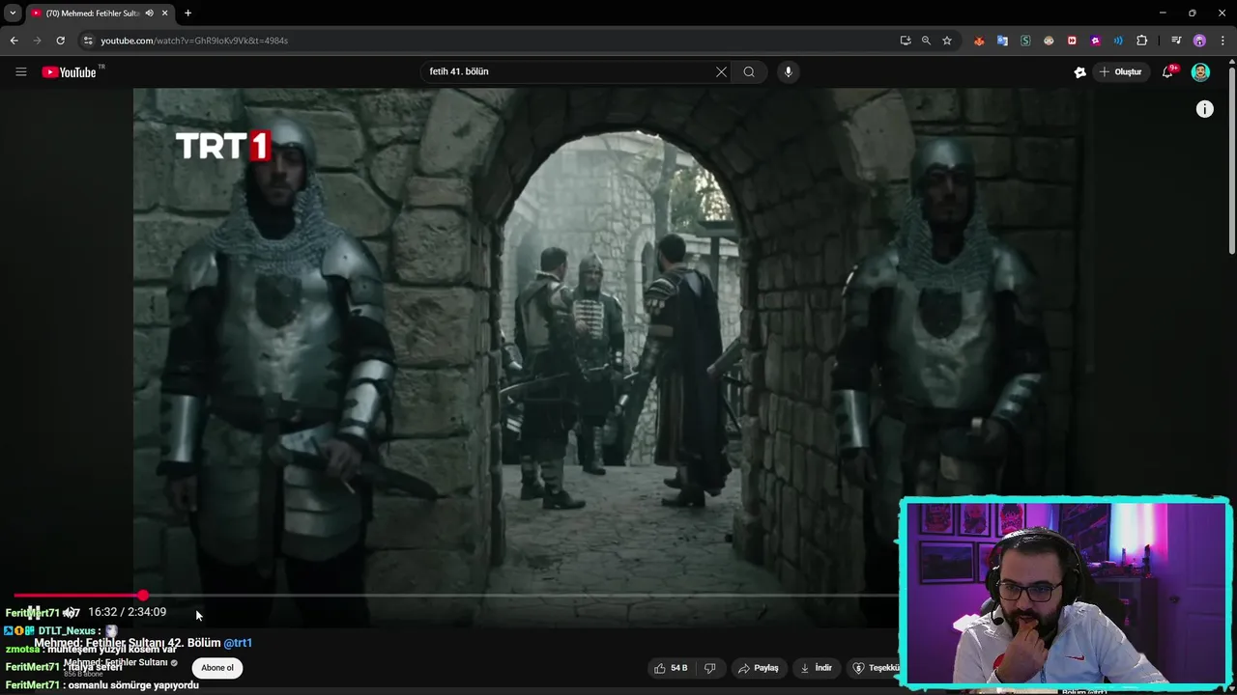View site information icon in address bar

[x=88, y=41]
